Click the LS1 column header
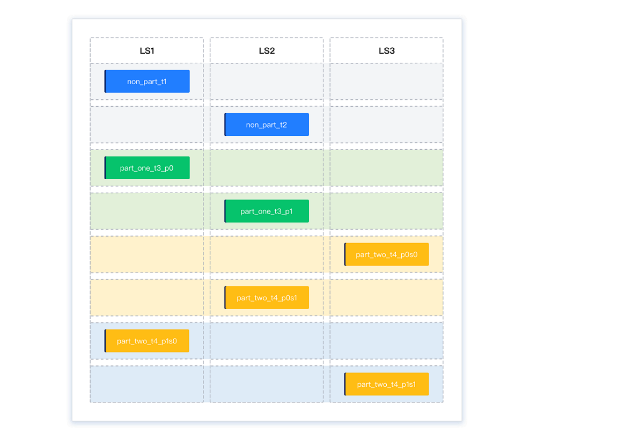Screen dimensions: 618x440 (x=146, y=51)
